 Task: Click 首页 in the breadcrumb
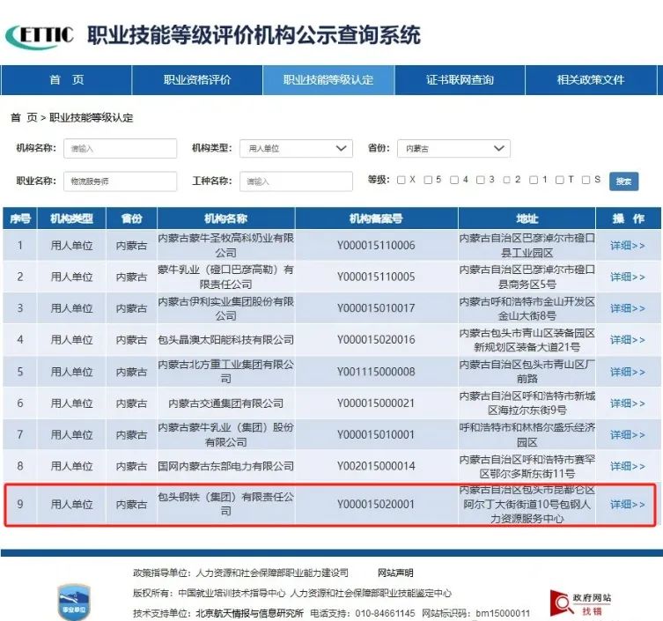(x=24, y=118)
